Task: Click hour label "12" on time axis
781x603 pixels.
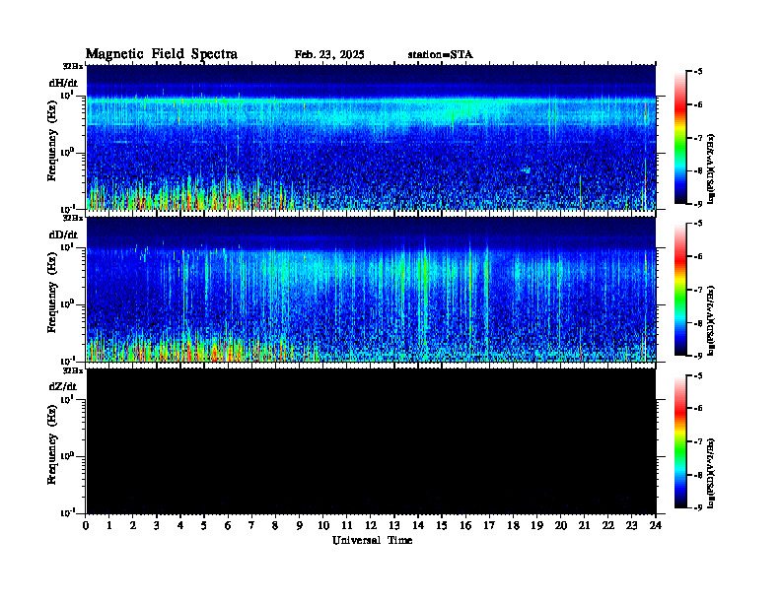Action: coord(371,525)
